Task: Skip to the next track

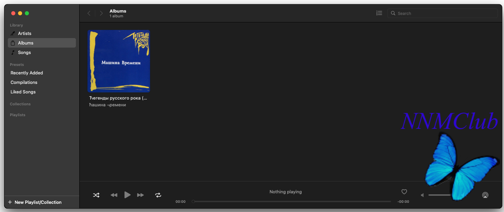Action: coord(141,195)
